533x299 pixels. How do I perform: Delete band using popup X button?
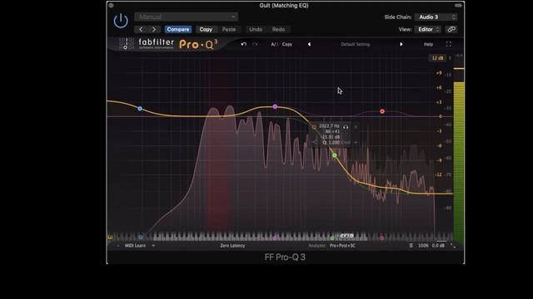pyautogui.click(x=356, y=127)
